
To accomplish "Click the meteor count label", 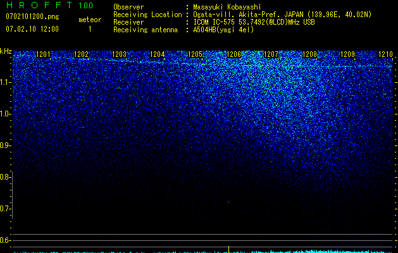I will coord(90,20).
